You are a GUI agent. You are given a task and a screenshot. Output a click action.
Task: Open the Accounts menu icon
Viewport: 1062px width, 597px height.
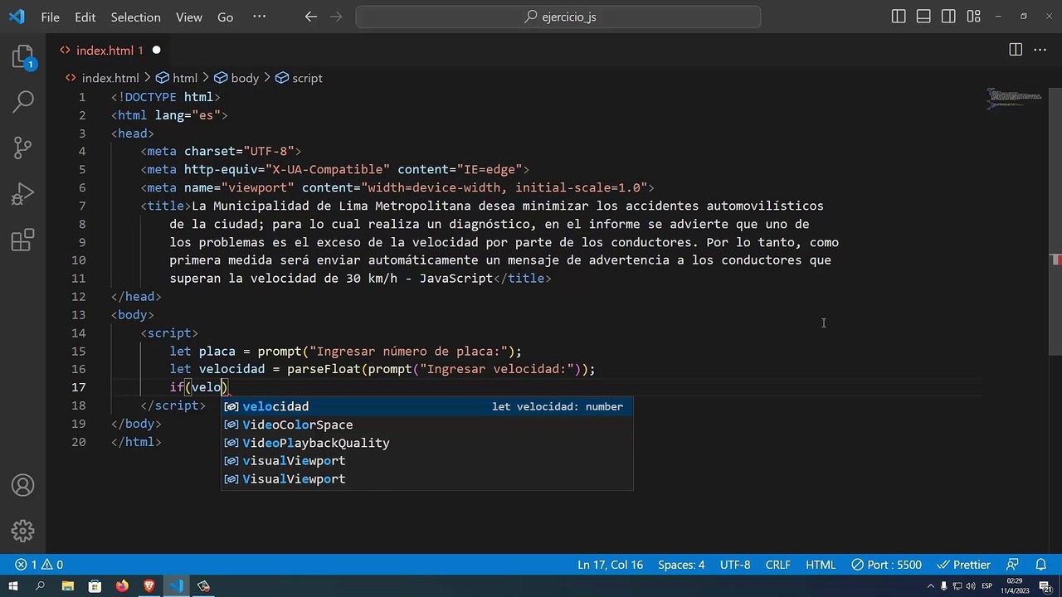tap(22, 485)
